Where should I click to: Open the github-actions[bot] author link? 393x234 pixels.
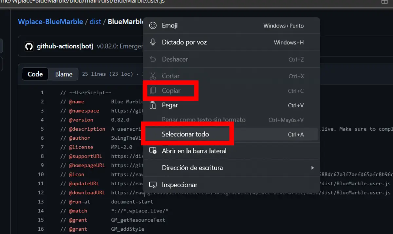65,46
